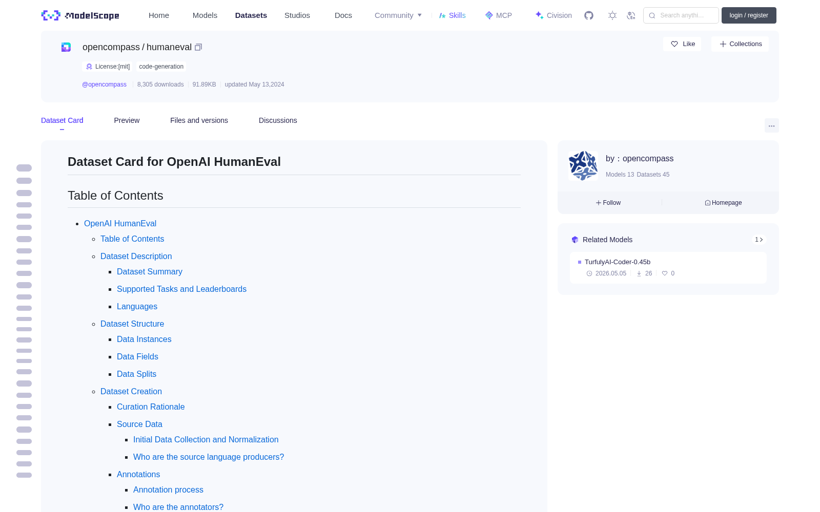Viewport: 820px width, 512px height.
Task: Follow the opencompass organization
Action: pyautogui.click(x=608, y=203)
